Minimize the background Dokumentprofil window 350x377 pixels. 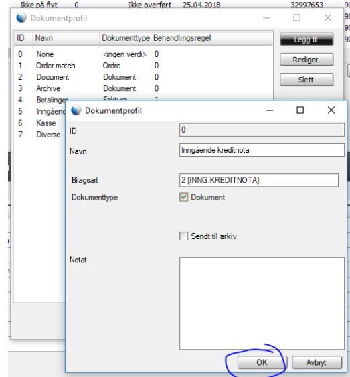(x=266, y=18)
